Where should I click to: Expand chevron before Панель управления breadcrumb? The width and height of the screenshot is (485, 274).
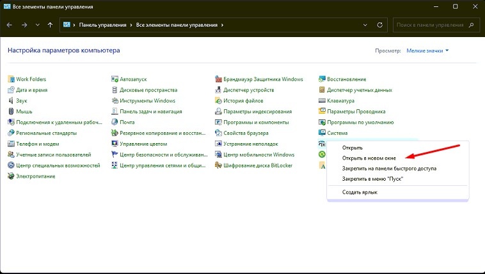74,25
